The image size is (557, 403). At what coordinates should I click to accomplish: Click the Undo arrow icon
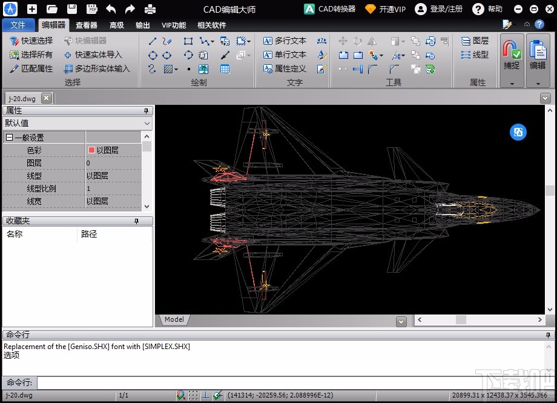pyautogui.click(x=111, y=9)
